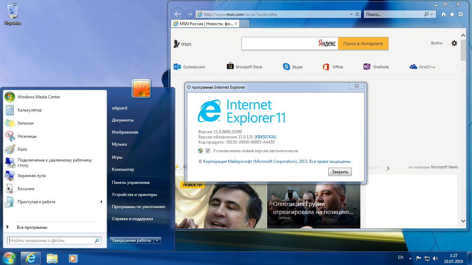Open the address bar dropdown arrow
This screenshot has height=265, width=472.
pyautogui.click(x=351, y=14)
